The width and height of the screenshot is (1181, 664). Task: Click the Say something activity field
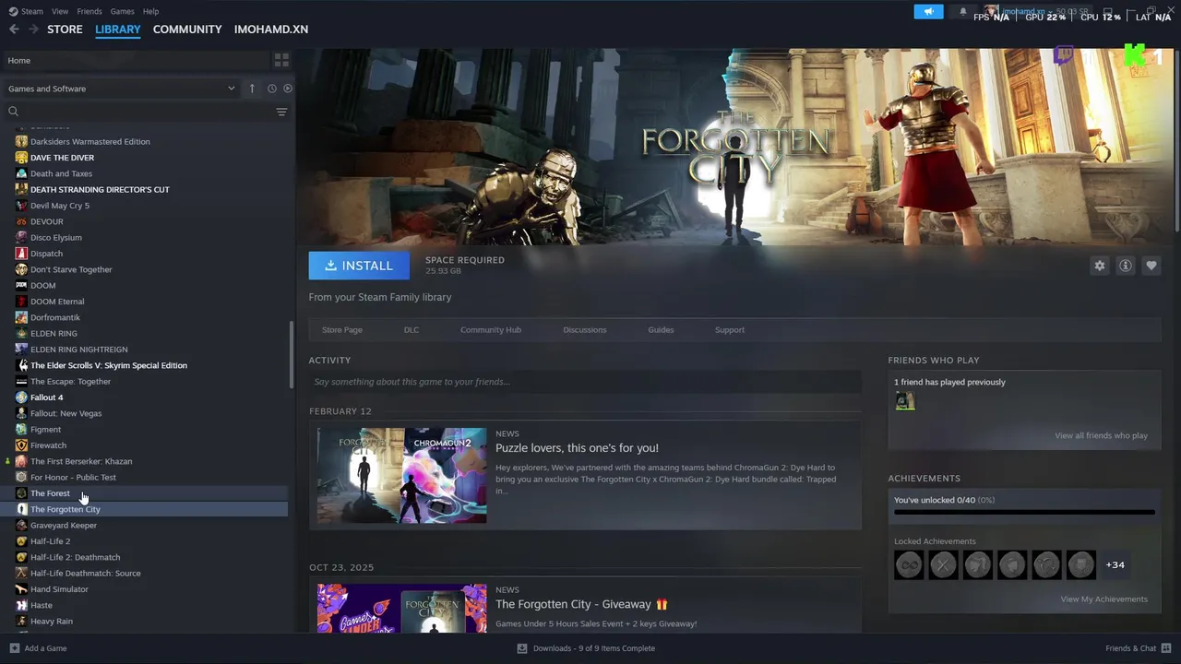pyautogui.click(x=585, y=382)
